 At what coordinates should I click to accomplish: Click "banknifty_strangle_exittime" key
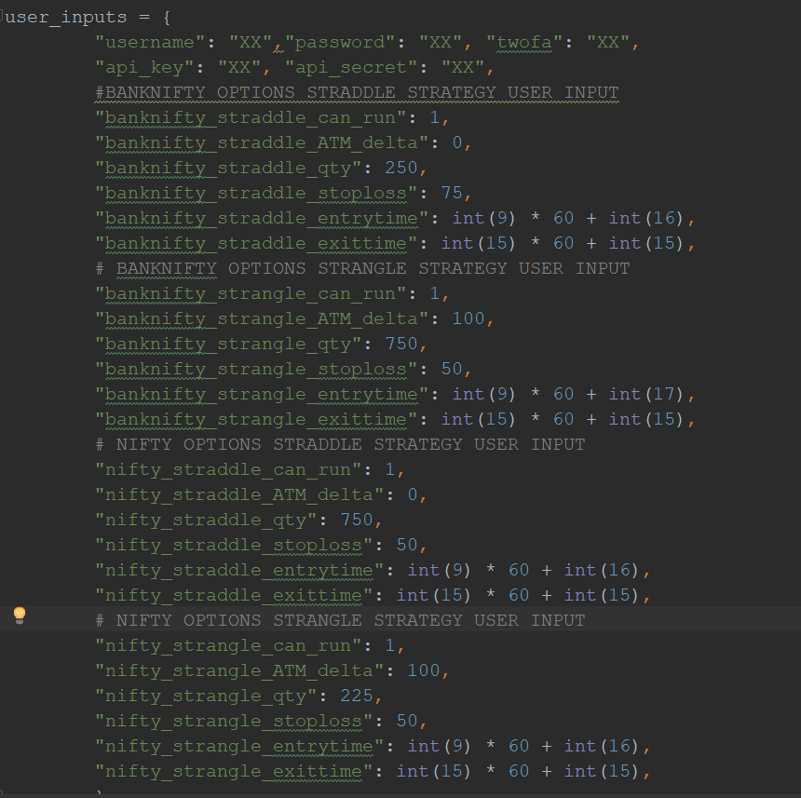coord(256,419)
